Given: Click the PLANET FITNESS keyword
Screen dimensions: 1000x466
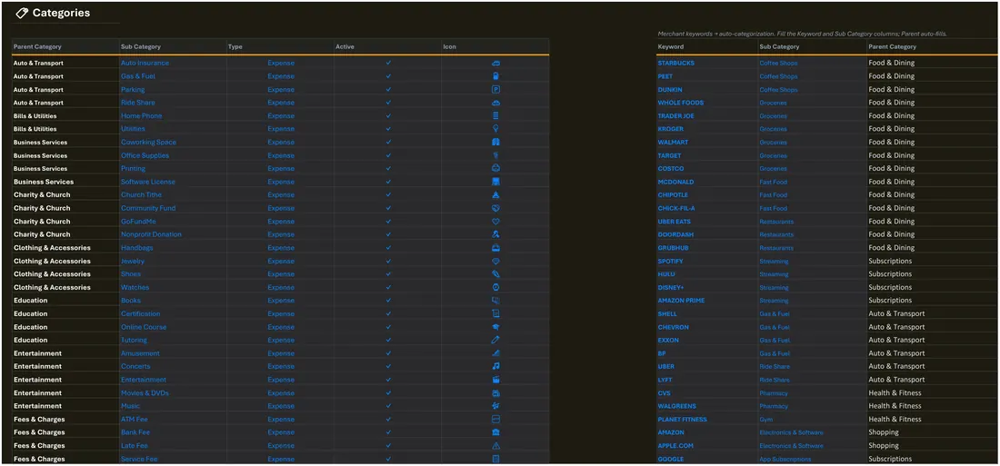Looking at the screenshot, I should (x=682, y=420).
